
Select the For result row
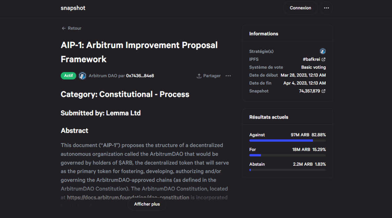click(x=287, y=149)
